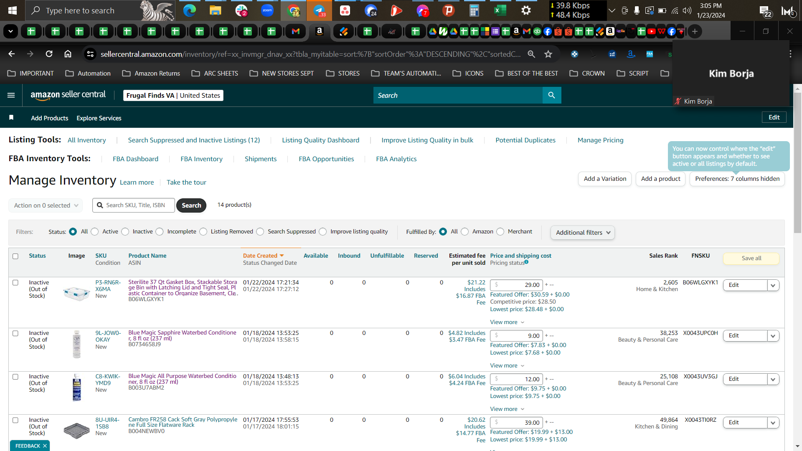Check row for SKU P3-RN6R-X6MA
This screenshot has height=451, width=802.
tap(15, 283)
